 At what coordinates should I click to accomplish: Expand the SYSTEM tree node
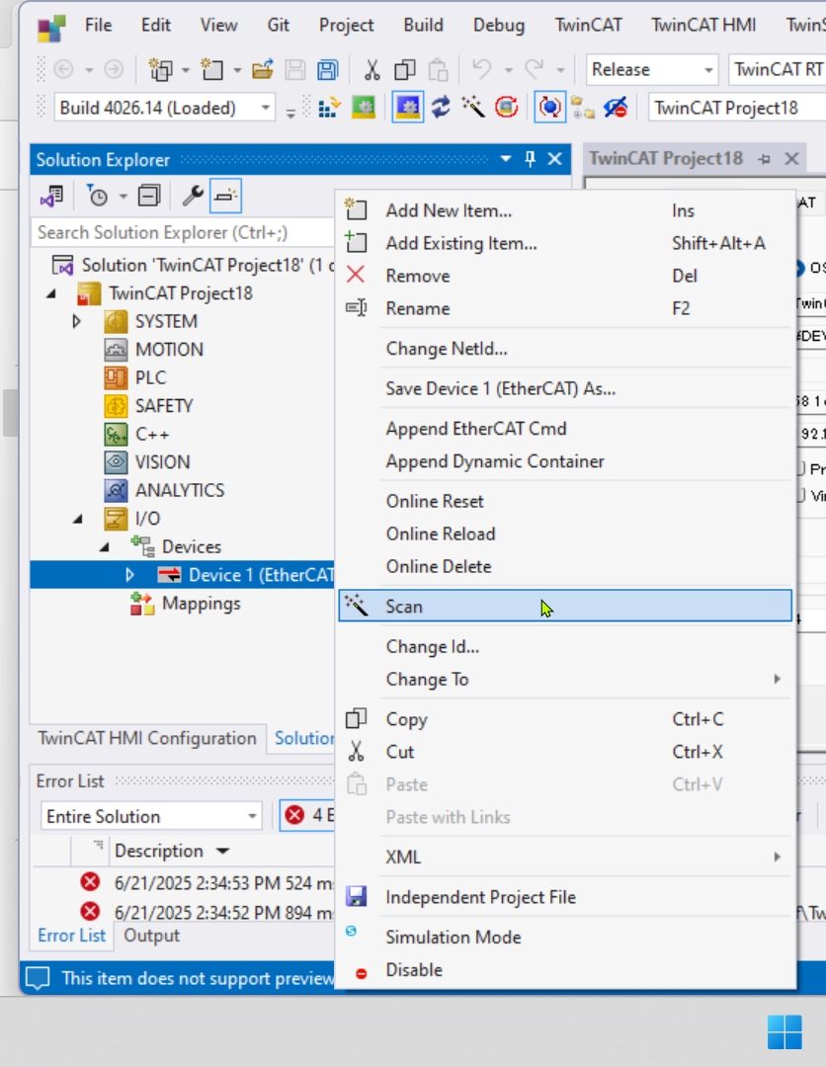[x=77, y=321]
